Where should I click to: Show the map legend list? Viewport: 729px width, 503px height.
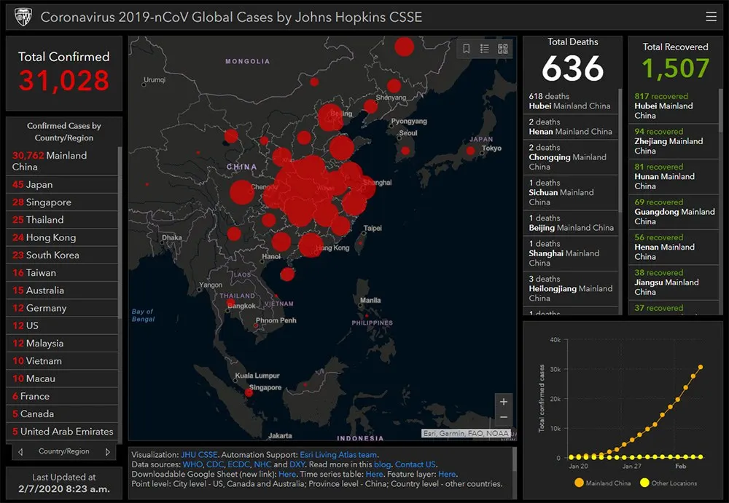tap(485, 49)
